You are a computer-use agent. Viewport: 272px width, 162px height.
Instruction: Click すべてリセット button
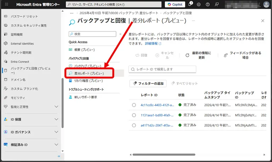tap(184, 83)
